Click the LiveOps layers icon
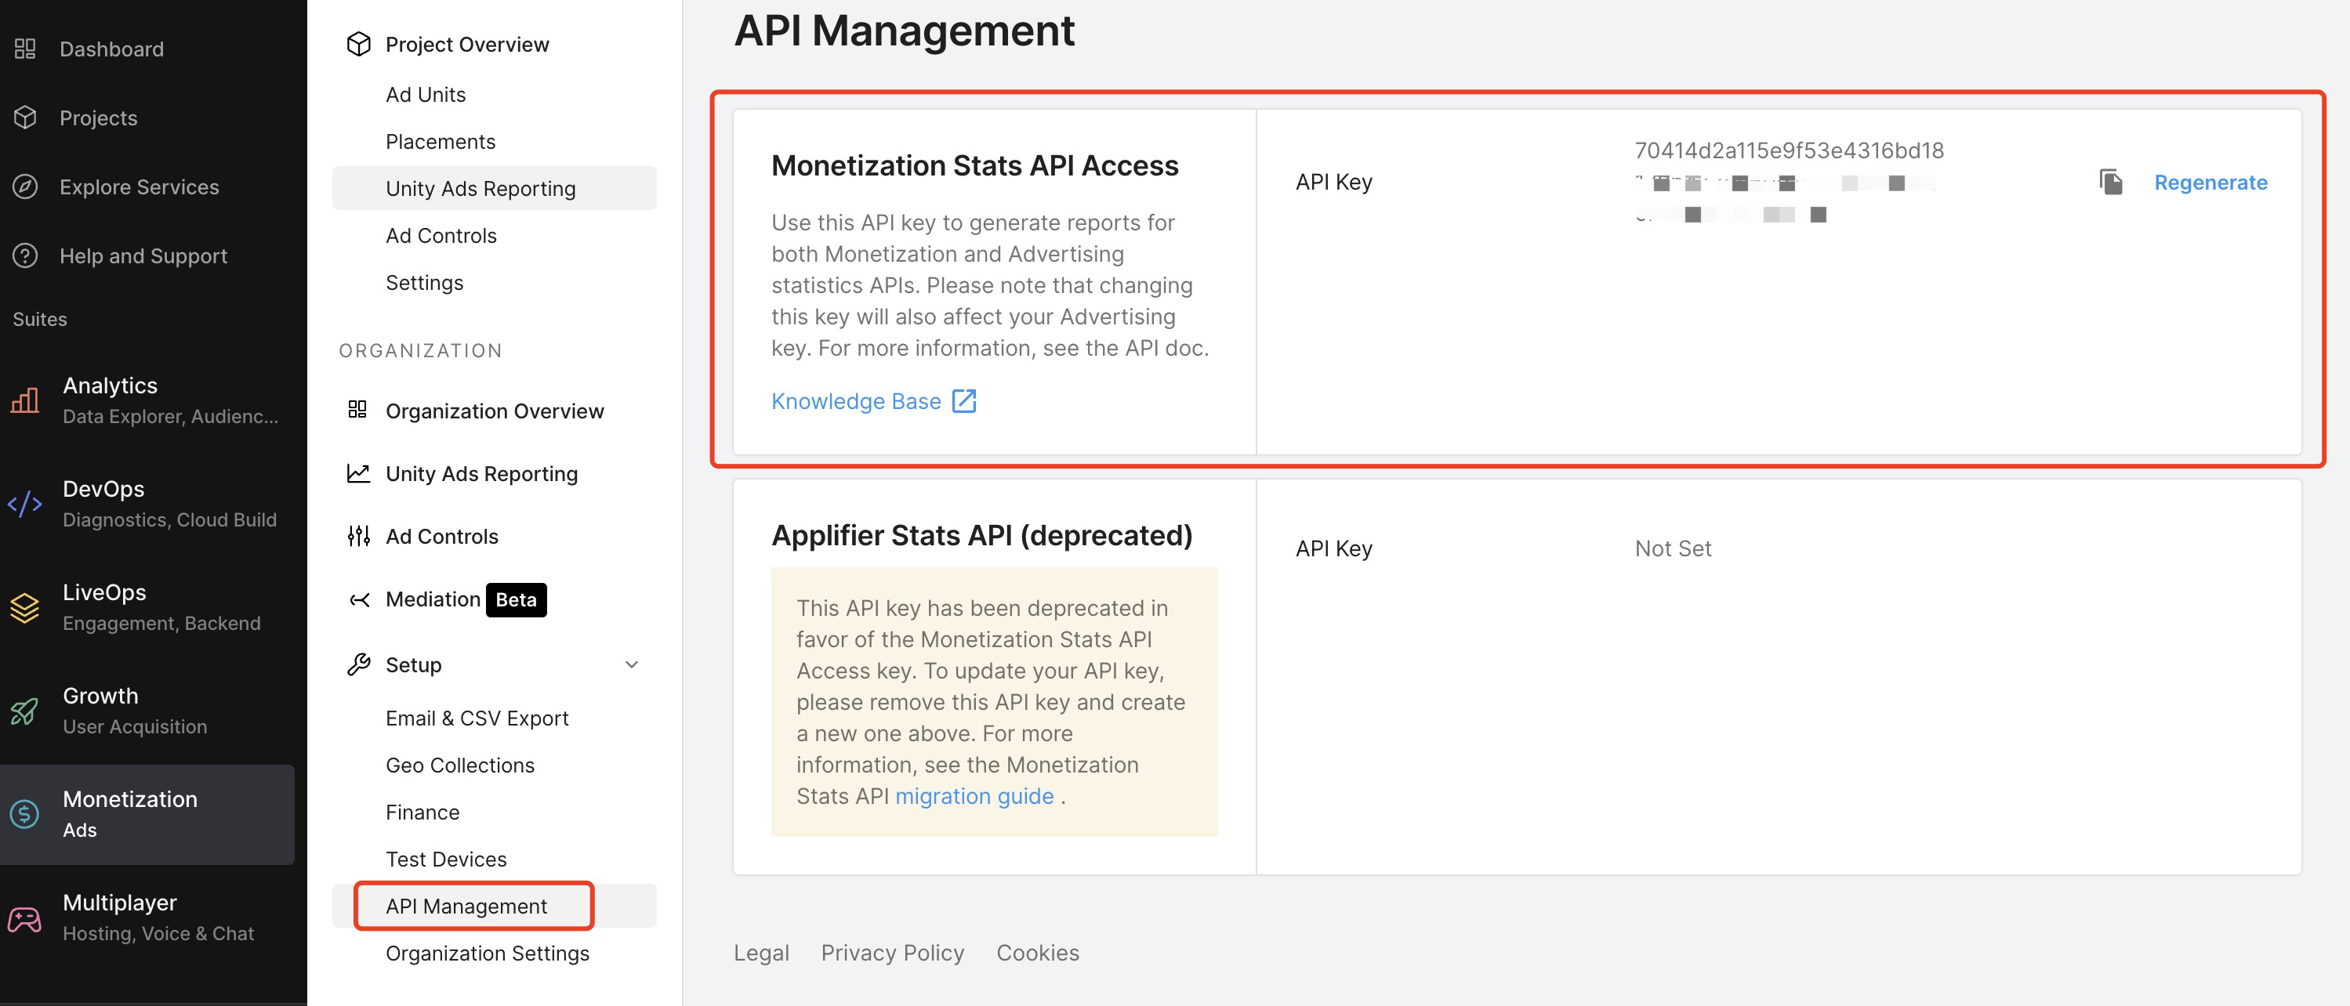Screen dimensions: 2350x1006 (24, 607)
